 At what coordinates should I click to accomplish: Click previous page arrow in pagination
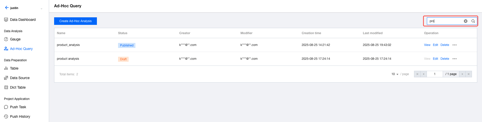(x=424, y=74)
